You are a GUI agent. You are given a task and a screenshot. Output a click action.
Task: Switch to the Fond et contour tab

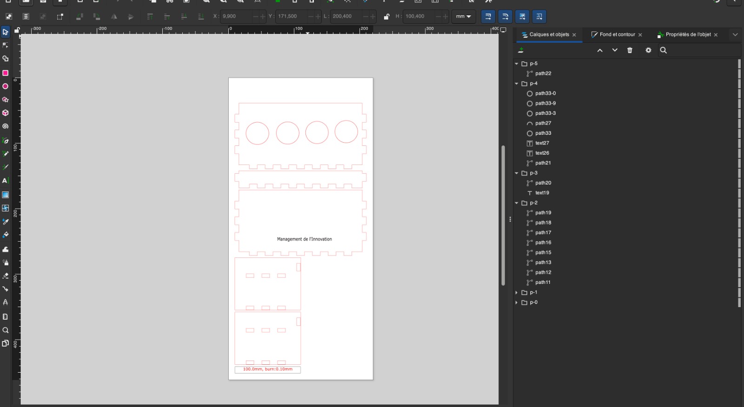pos(617,35)
